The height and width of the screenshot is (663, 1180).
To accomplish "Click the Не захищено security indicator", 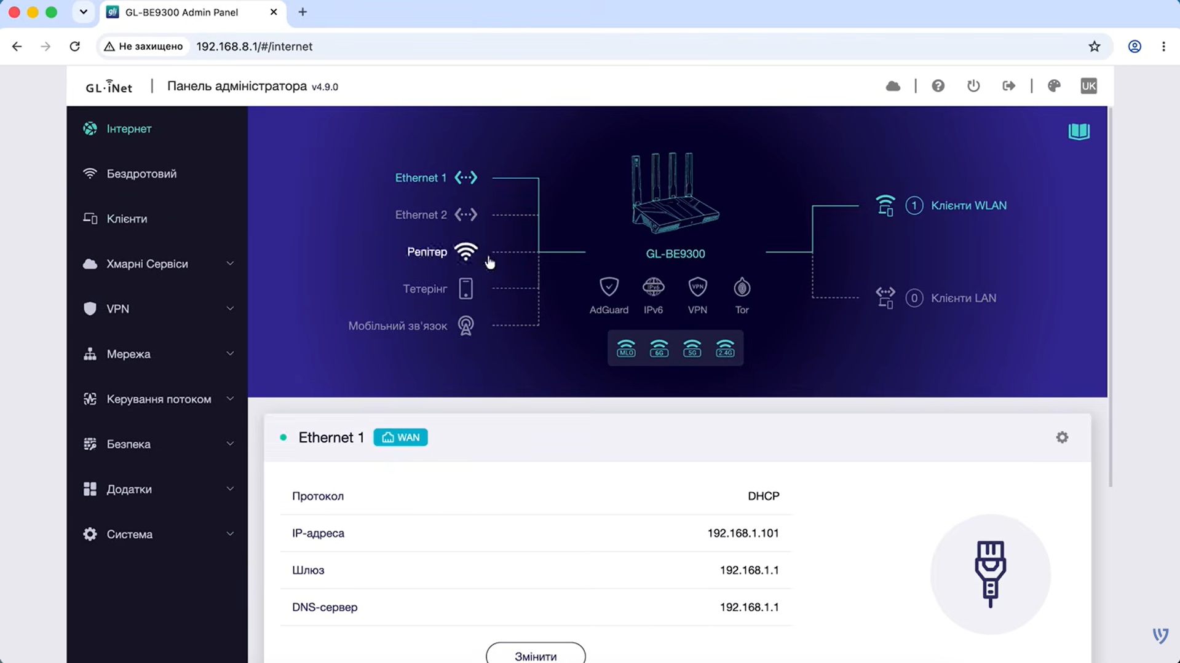I will click(x=143, y=47).
